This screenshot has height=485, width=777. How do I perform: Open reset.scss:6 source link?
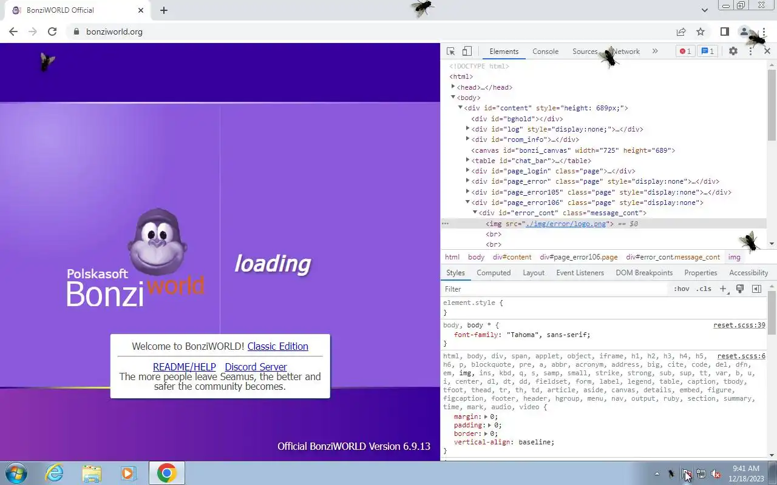pos(741,356)
